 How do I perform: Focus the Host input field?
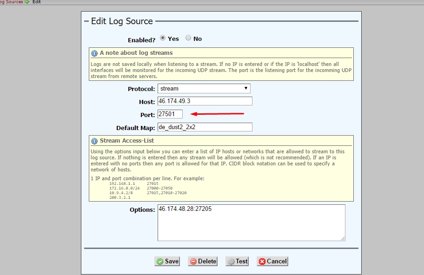pyautogui.click(x=205, y=101)
